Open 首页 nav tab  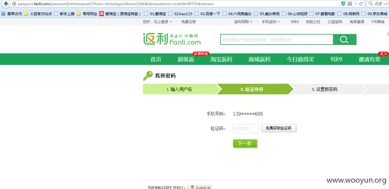click(156, 59)
